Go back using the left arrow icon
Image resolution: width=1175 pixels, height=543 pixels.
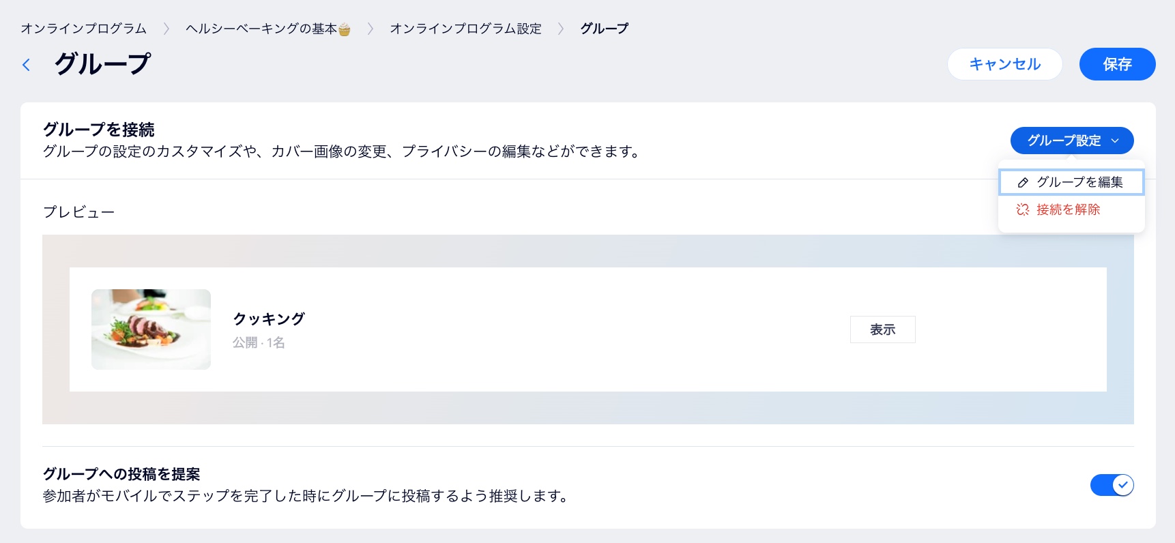coord(27,65)
